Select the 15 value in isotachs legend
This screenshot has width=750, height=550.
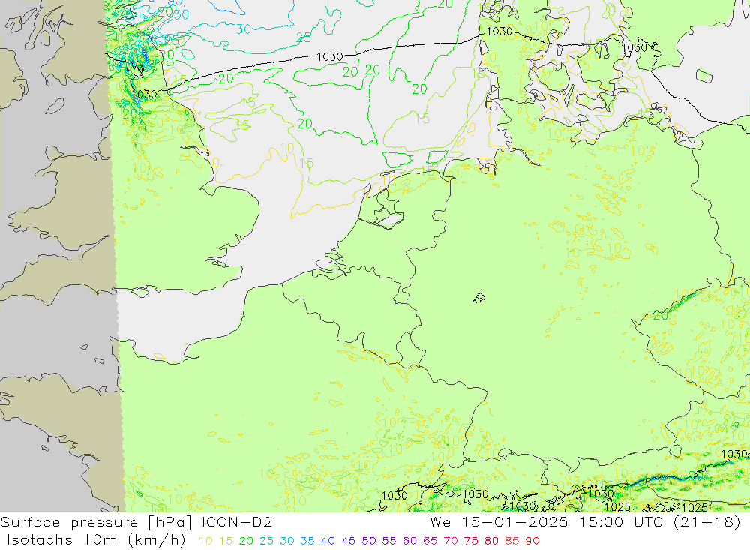[224, 540]
